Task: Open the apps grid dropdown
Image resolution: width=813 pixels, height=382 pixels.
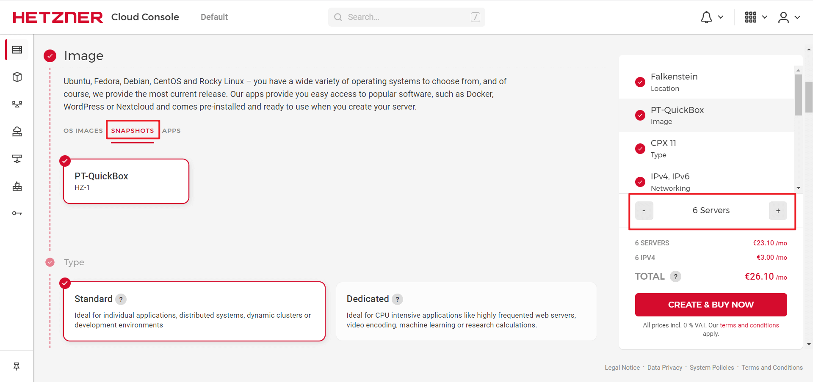Action: tap(756, 17)
